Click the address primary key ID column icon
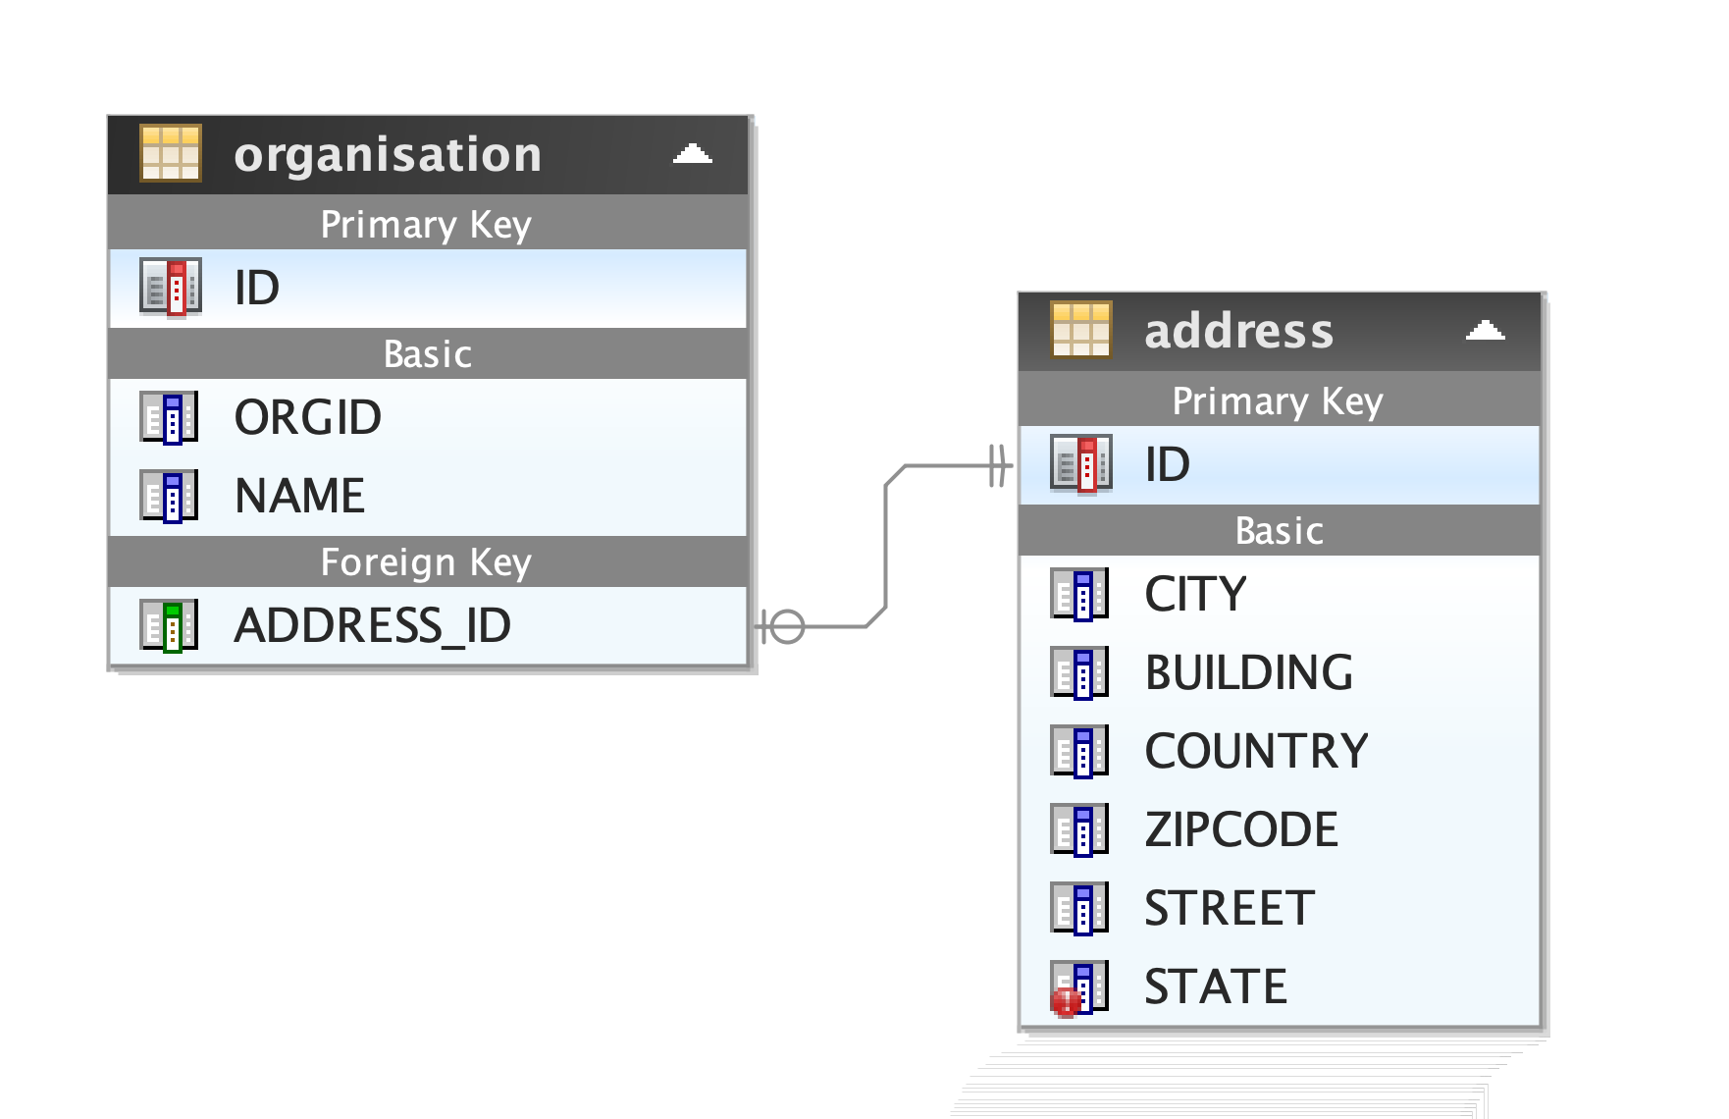 tap(1080, 463)
